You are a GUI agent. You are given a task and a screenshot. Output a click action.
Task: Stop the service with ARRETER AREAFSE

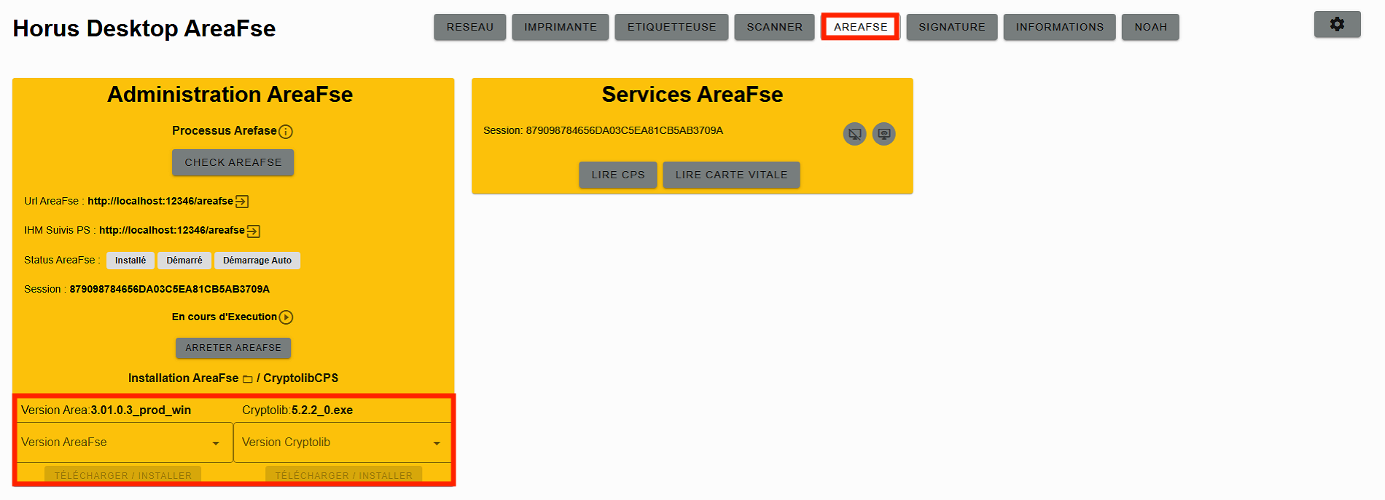233,348
